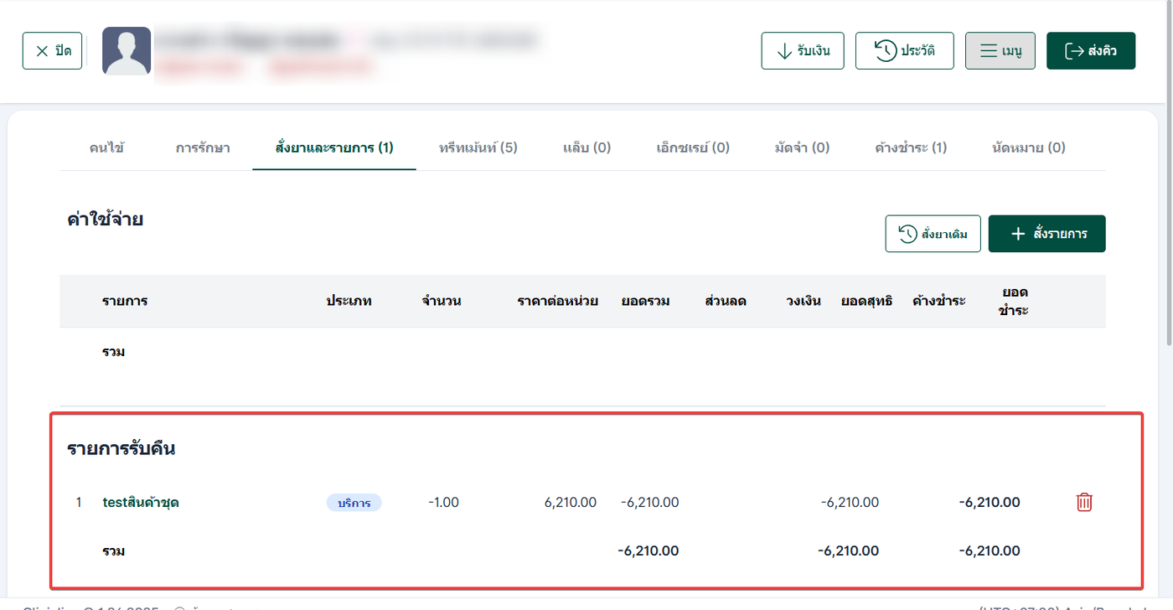Click the unit price 6,210.00

pos(571,503)
